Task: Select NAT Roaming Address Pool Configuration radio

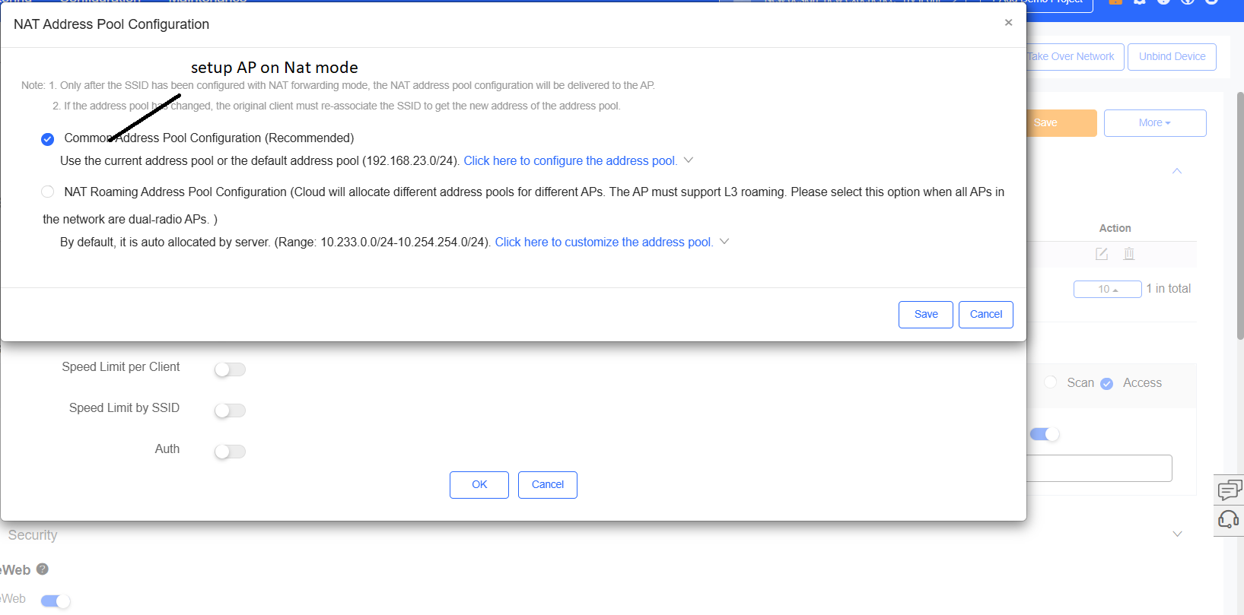Action: [x=47, y=192]
